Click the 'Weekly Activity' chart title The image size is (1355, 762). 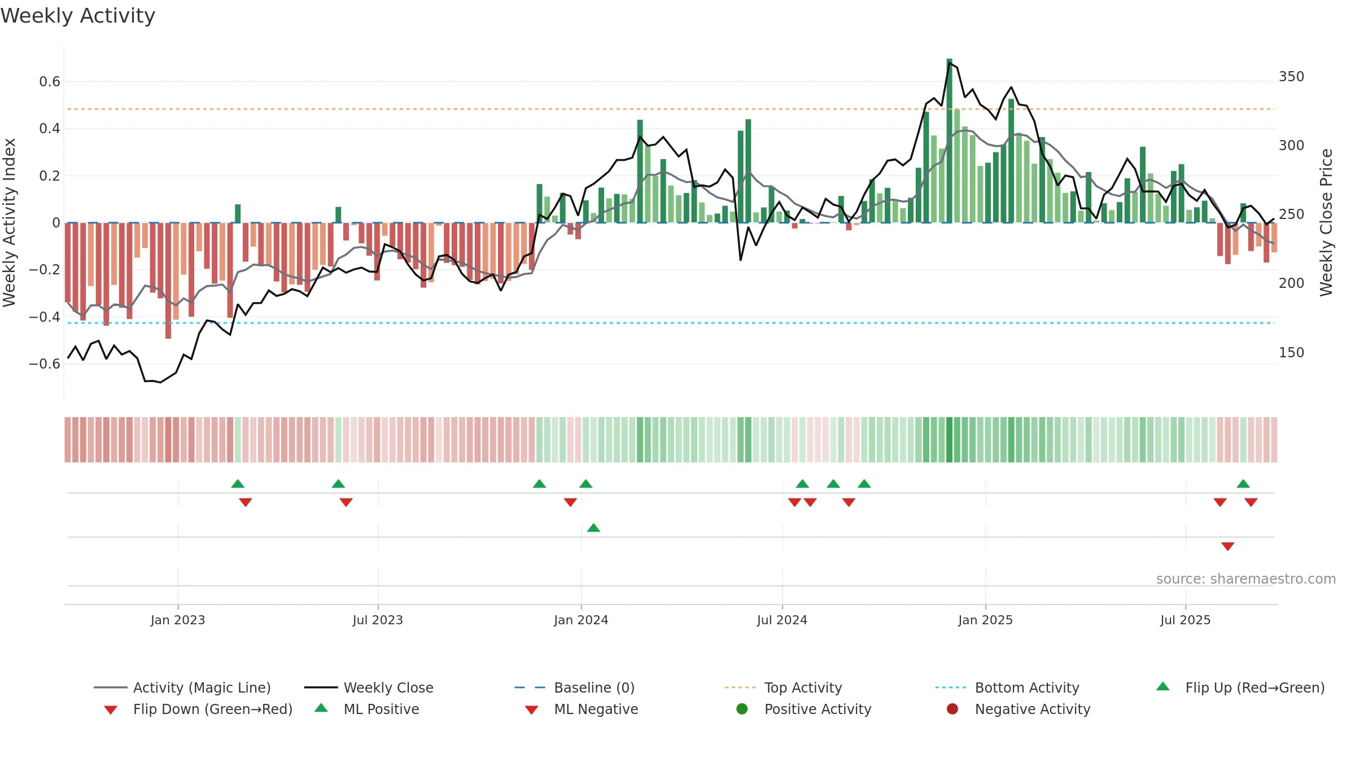(x=78, y=16)
